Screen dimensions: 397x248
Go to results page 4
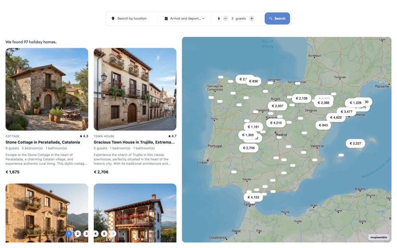95,234
